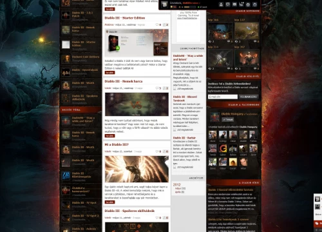Click the newsletter Feliratkozás subscribe button
The height and width of the screenshot is (232, 322).
pos(249,97)
